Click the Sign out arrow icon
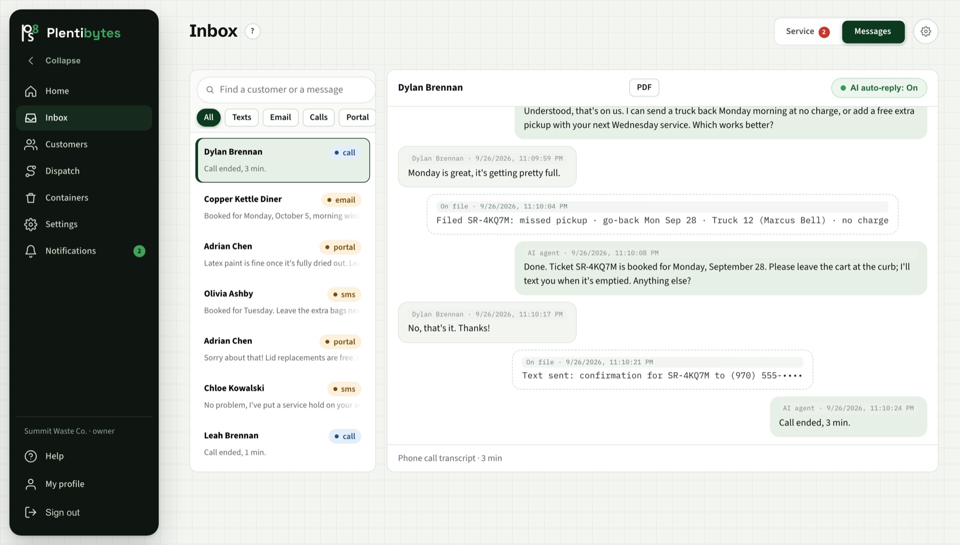 [x=31, y=512]
